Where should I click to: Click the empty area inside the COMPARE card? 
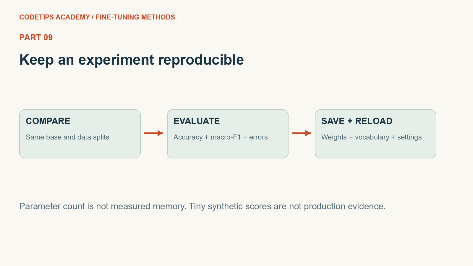point(80,150)
